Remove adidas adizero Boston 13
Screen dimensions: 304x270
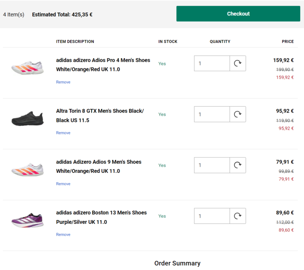point(63,235)
